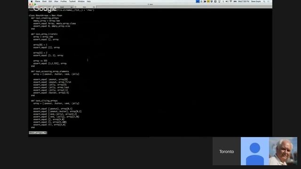The height and width of the screenshot is (169, 301).
Task: Open the Edit menu
Action: click(x=50, y=1)
